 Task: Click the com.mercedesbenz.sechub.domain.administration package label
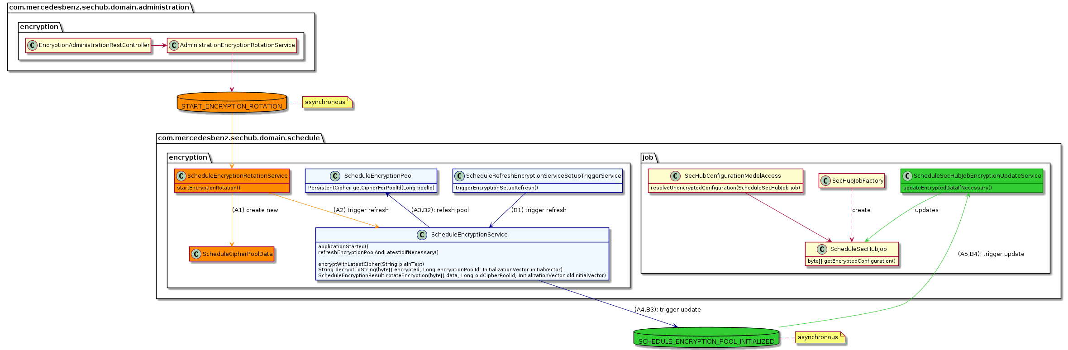pyautogui.click(x=99, y=7)
